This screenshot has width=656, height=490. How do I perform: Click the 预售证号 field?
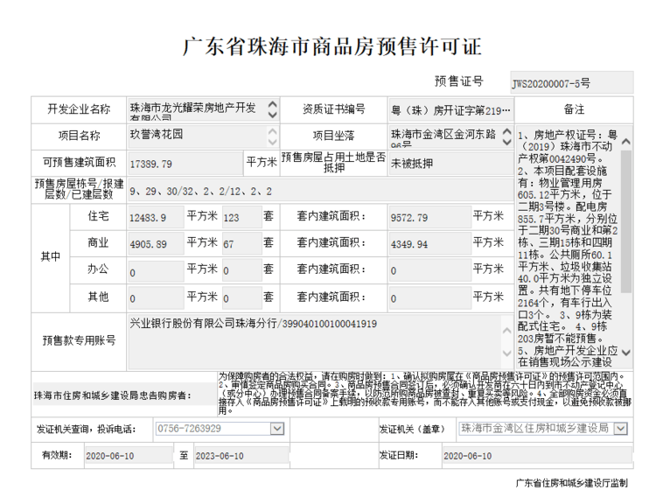tap(571, 83)
